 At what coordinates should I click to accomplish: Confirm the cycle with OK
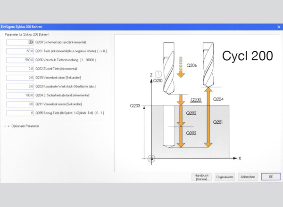271,177
